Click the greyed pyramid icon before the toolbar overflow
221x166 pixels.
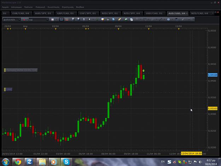click(x=189, y=19)
